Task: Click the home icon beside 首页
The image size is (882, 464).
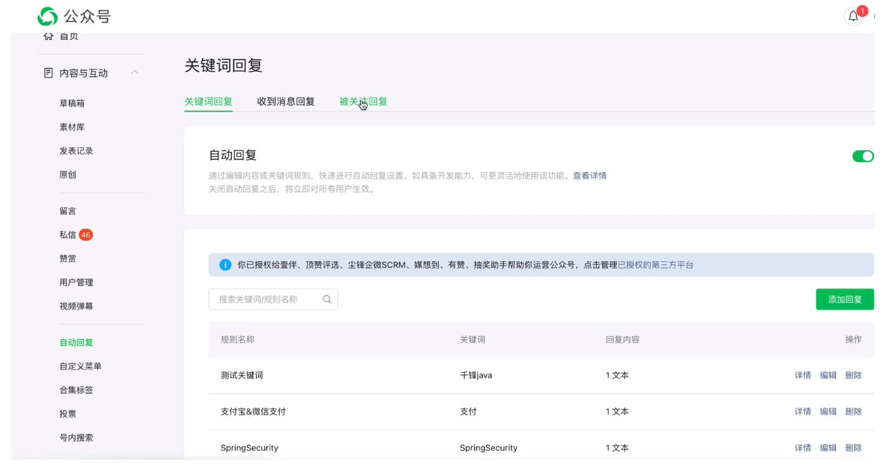Action: (x=48, y=36)
